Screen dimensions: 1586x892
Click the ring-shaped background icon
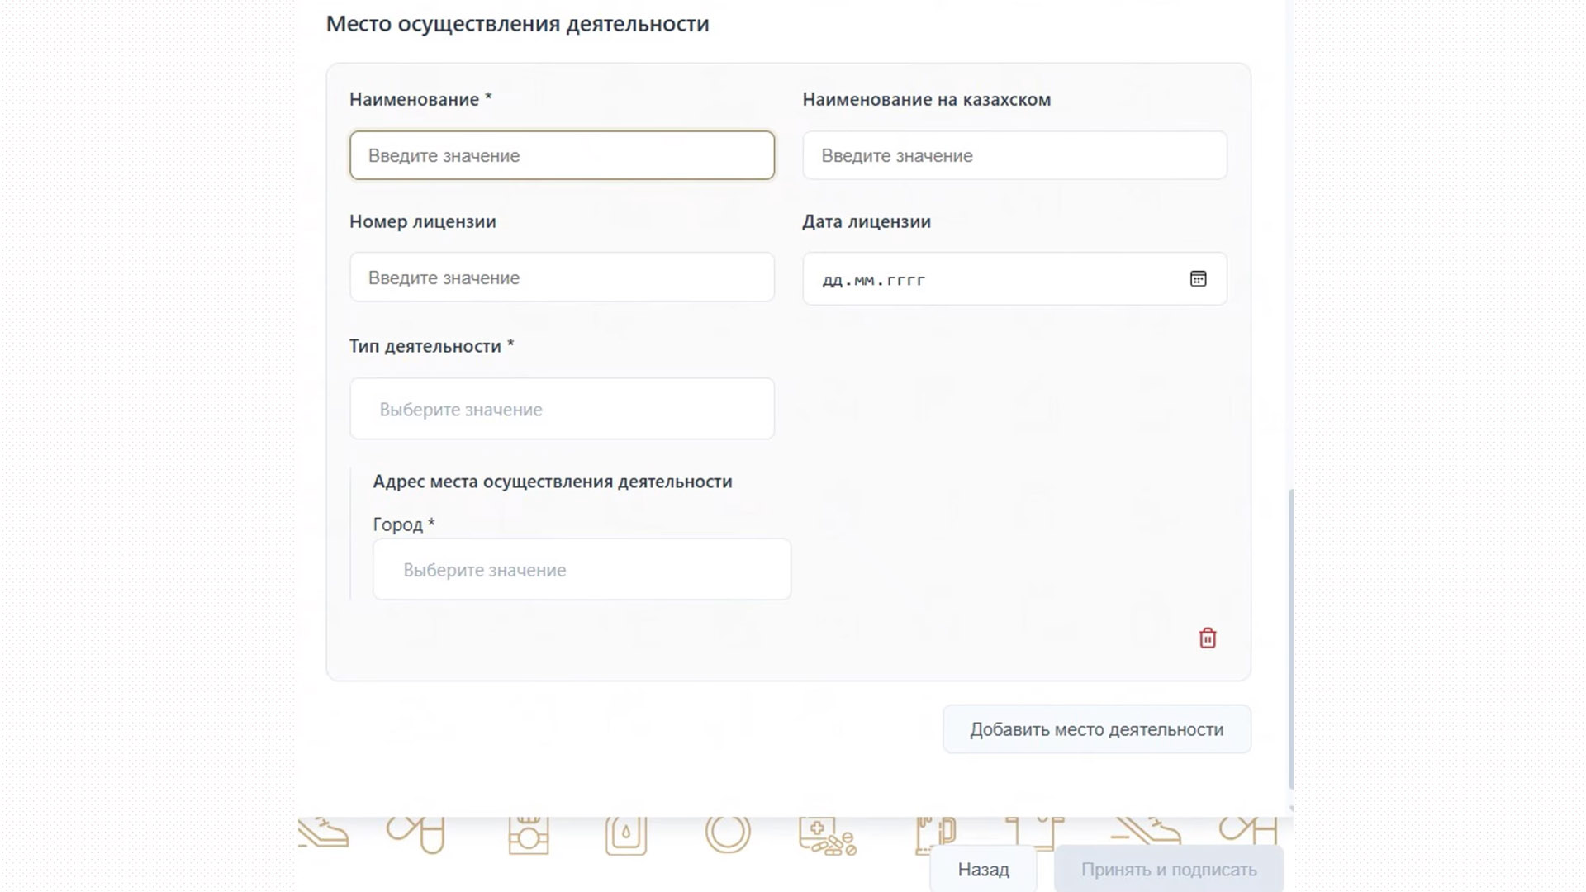[728, 833]
